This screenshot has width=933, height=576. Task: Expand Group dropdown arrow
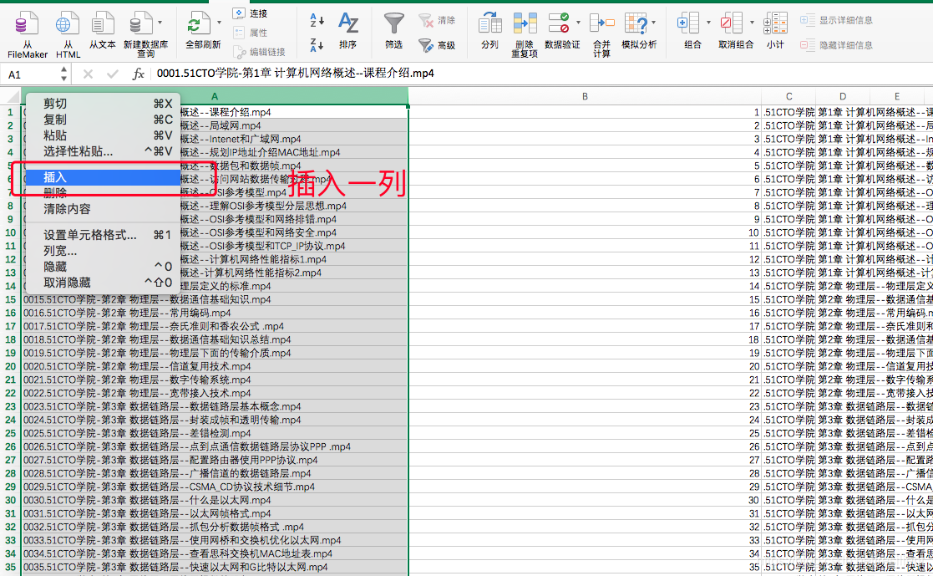708,23
